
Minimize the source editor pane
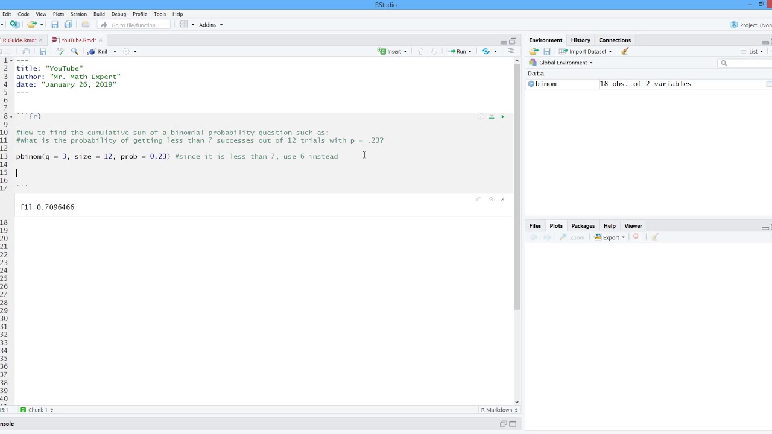point(503,42)
